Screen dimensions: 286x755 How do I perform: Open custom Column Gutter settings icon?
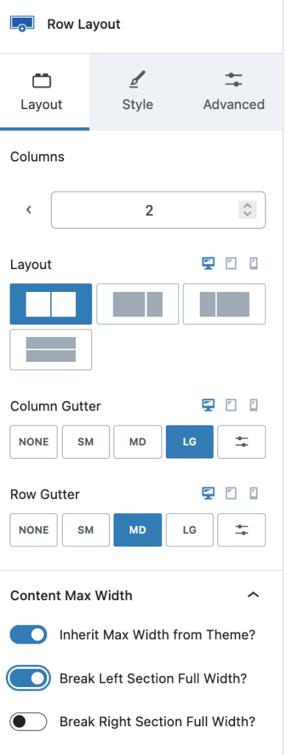pyautogui.click(x=242, y=442)
